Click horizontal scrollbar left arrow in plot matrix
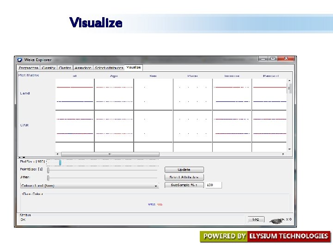Viewport: 333px width, 250px height. 57,154
